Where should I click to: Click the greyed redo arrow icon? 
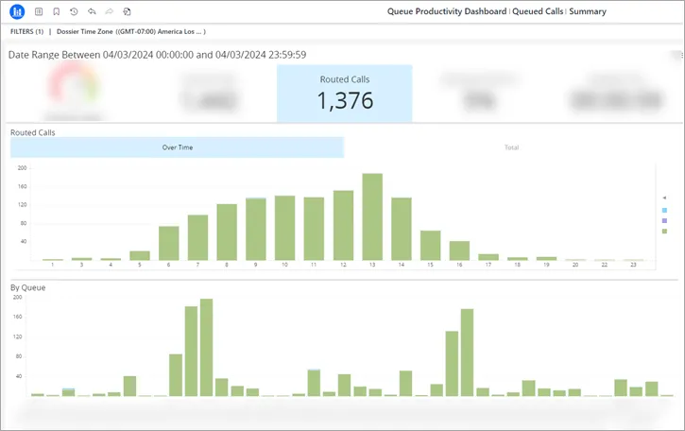click(x=110, y=11)
